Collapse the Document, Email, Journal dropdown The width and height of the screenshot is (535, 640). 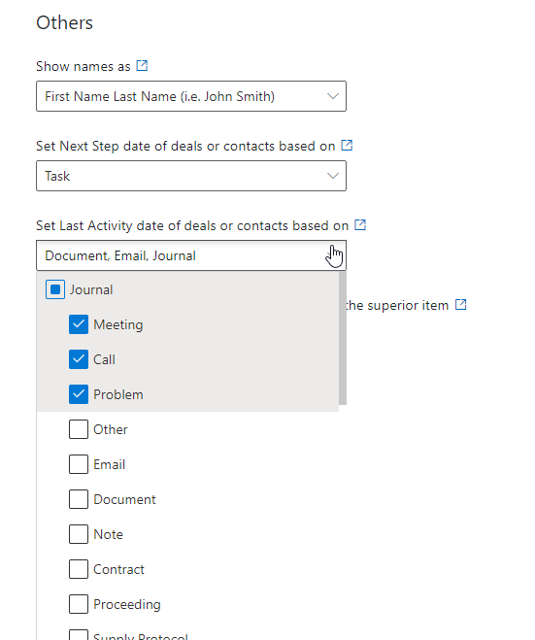click(191, 255)
